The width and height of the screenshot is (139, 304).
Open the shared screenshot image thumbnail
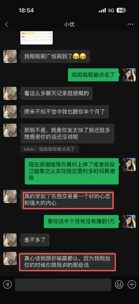(x=37, y=38)
